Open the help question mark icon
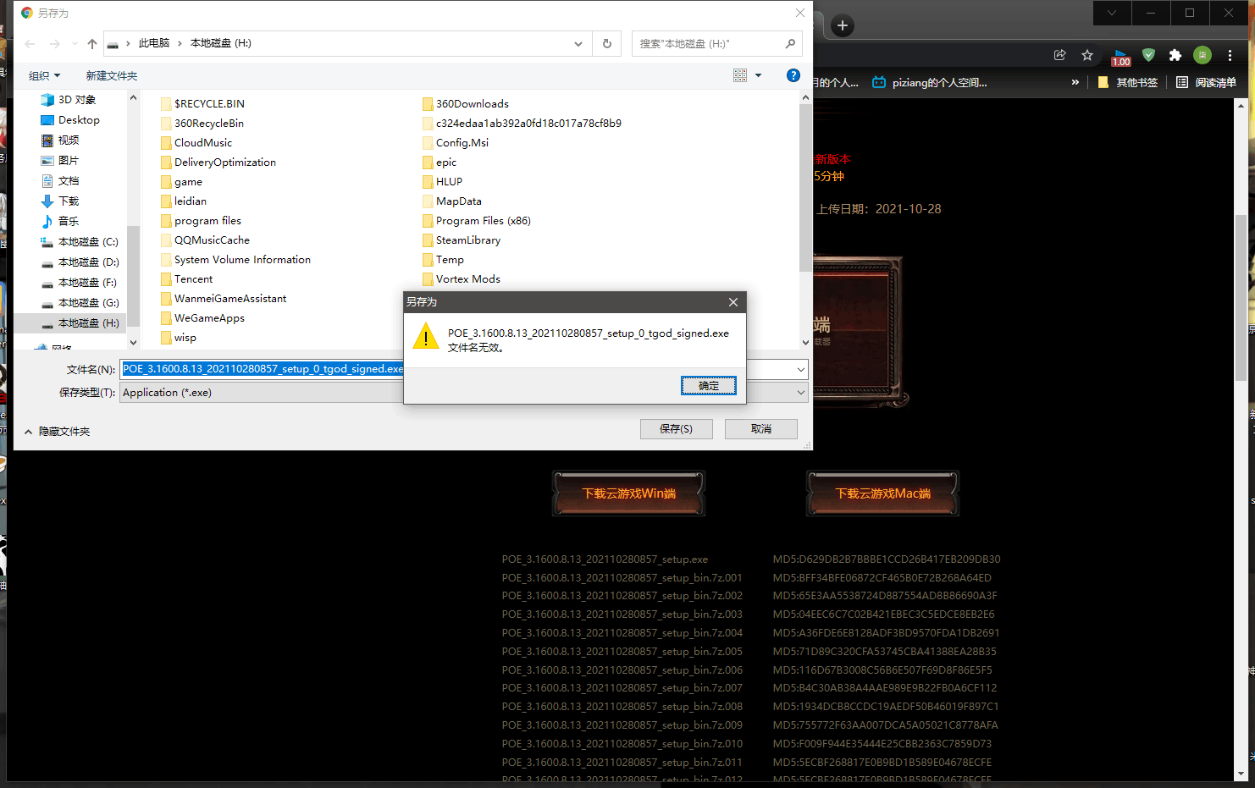Viewport: 1255px width, 788px height. point(793,75)
